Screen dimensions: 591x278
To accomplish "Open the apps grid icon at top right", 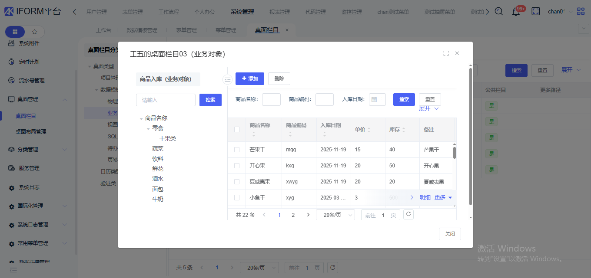I will click(581, 12).
